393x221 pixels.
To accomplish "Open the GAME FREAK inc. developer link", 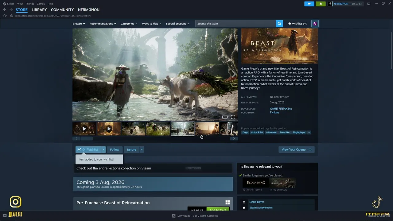I will point(281,109).
